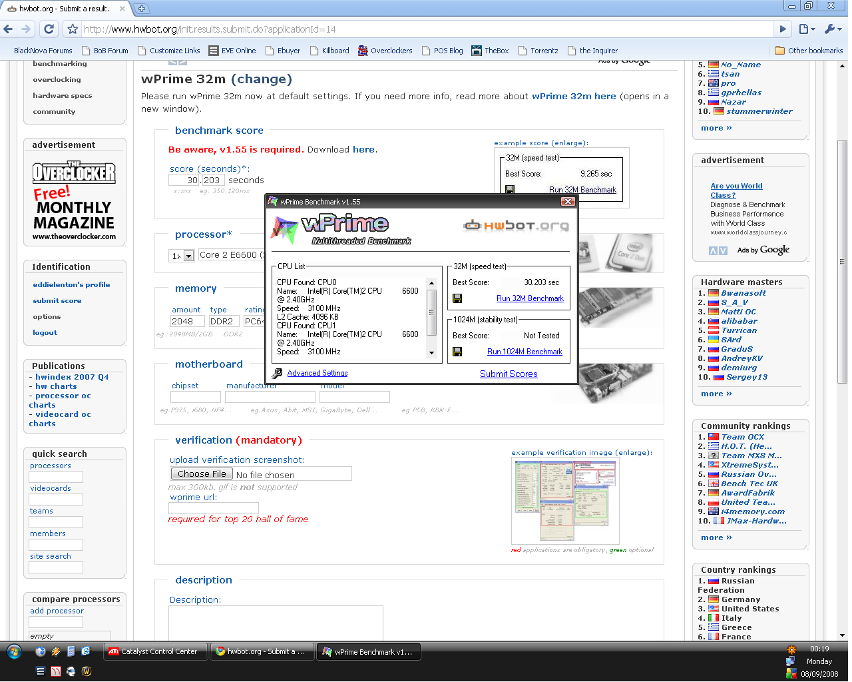Click the address bar URL

[x=210, y=29]
